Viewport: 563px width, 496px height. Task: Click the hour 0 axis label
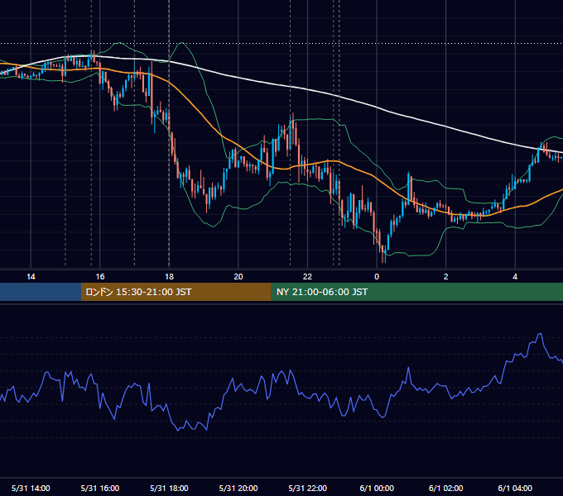(x=377, y=277)
